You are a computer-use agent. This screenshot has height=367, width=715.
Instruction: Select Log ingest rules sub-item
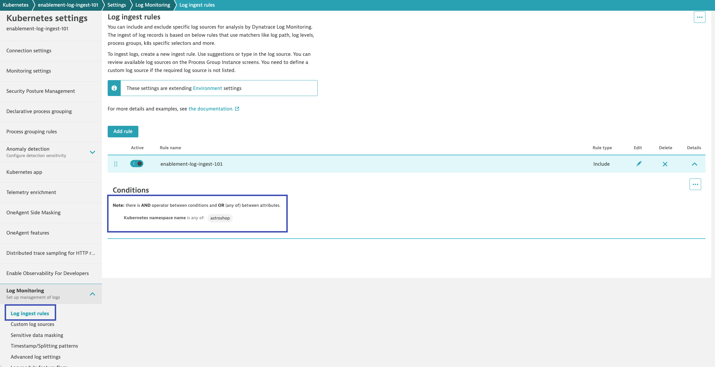pos(30,313)
